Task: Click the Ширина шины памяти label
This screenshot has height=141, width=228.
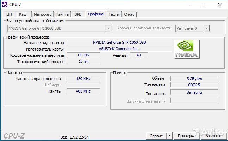Action: (x=146, y=101)
